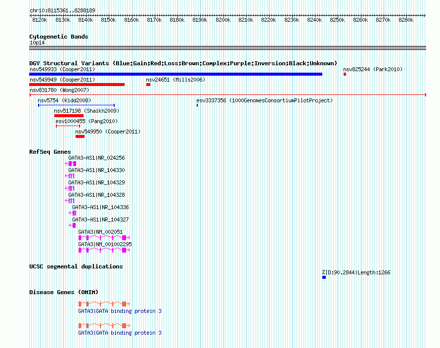Open GATA3-AS1|NR_104329 label
Screen dimensions: 440x348
pyautogui.click(x=96, y=182)
